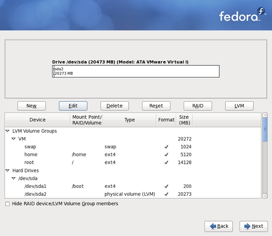Image resolution: width=272 pixels, height=236 pixels.
Task: Click scrollbar down arrow in partition list
Action: click(265, 196)
